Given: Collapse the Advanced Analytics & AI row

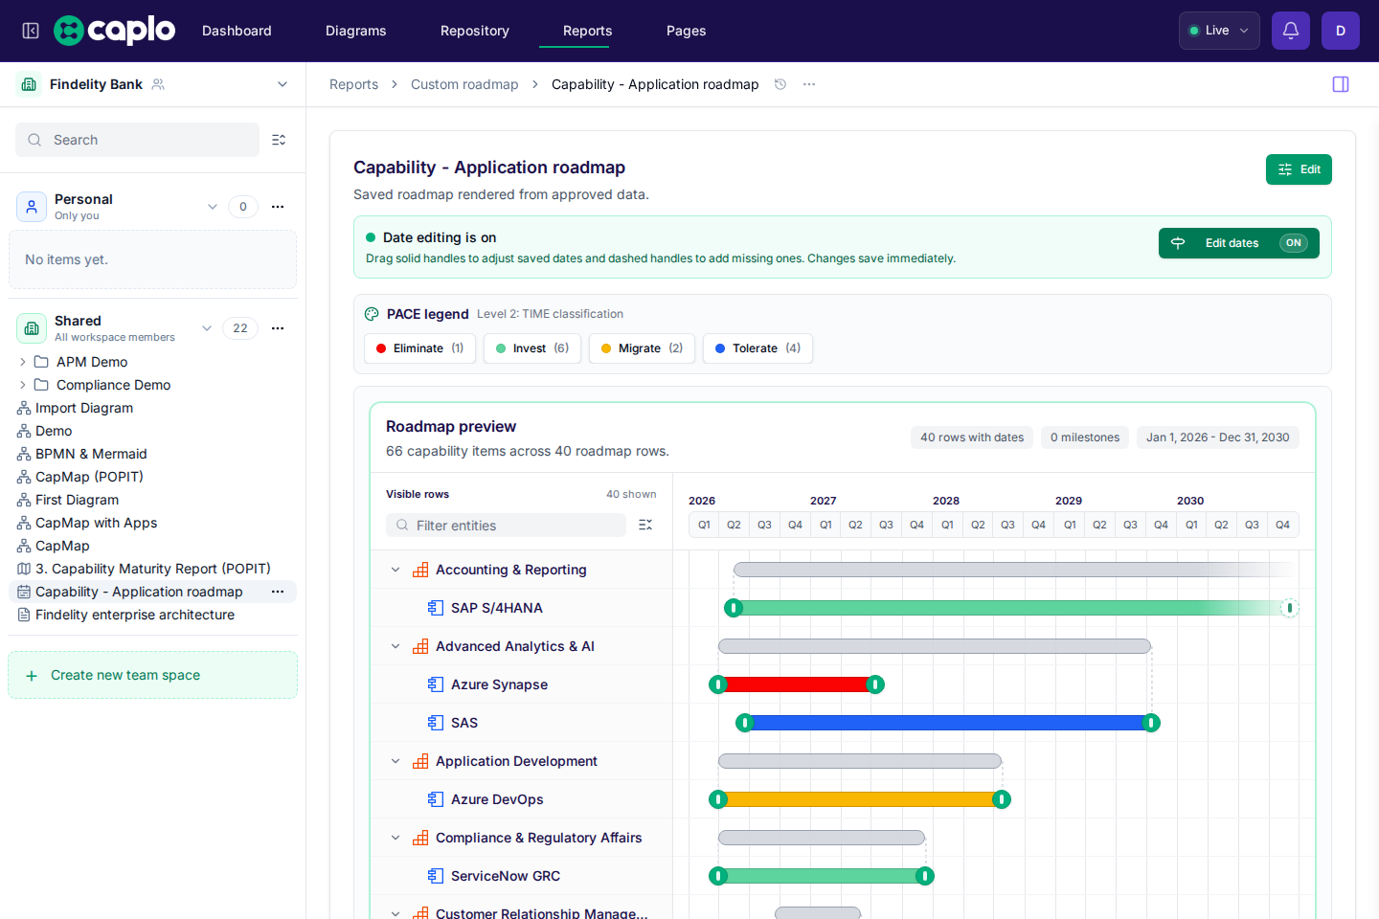Looking at the screenshot, I should pos(396,646).
